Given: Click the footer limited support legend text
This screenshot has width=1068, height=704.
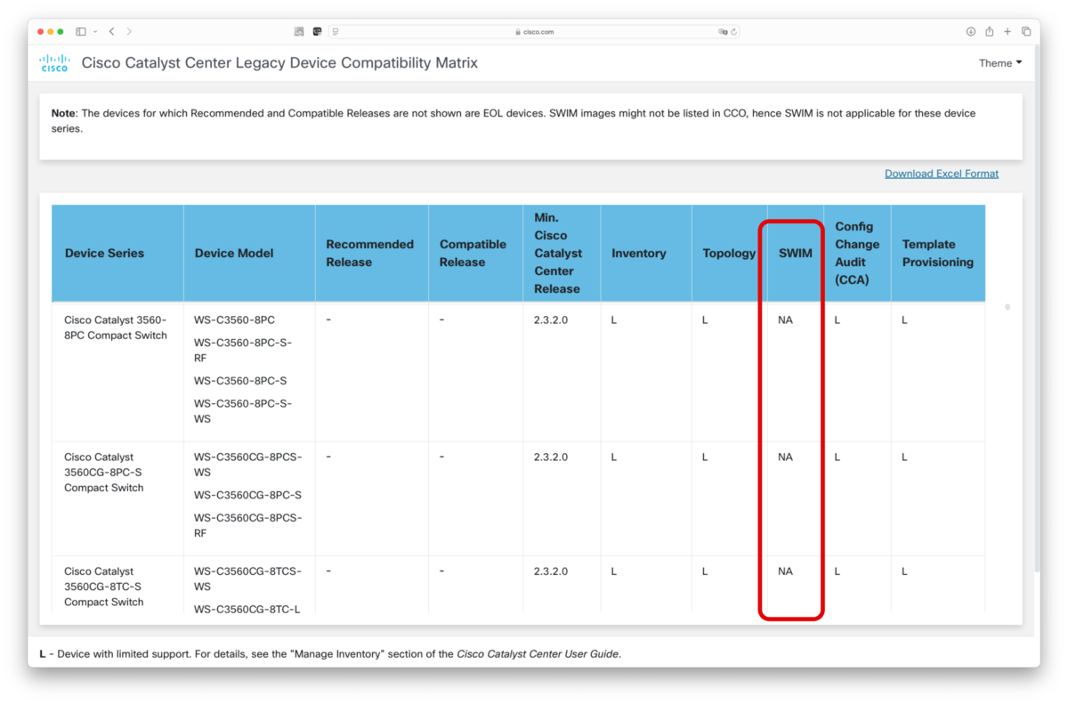Looking at the screenshot, I should tap(330, 654).
